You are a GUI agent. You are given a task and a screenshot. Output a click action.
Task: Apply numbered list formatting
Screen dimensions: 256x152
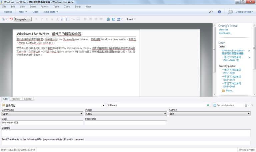[x=63, y=19]
